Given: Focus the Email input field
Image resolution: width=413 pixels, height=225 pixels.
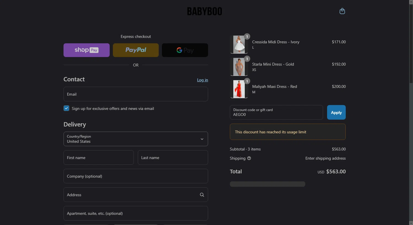Looking at the screenshot, I should pyautogui.click(x=136, y=94).
